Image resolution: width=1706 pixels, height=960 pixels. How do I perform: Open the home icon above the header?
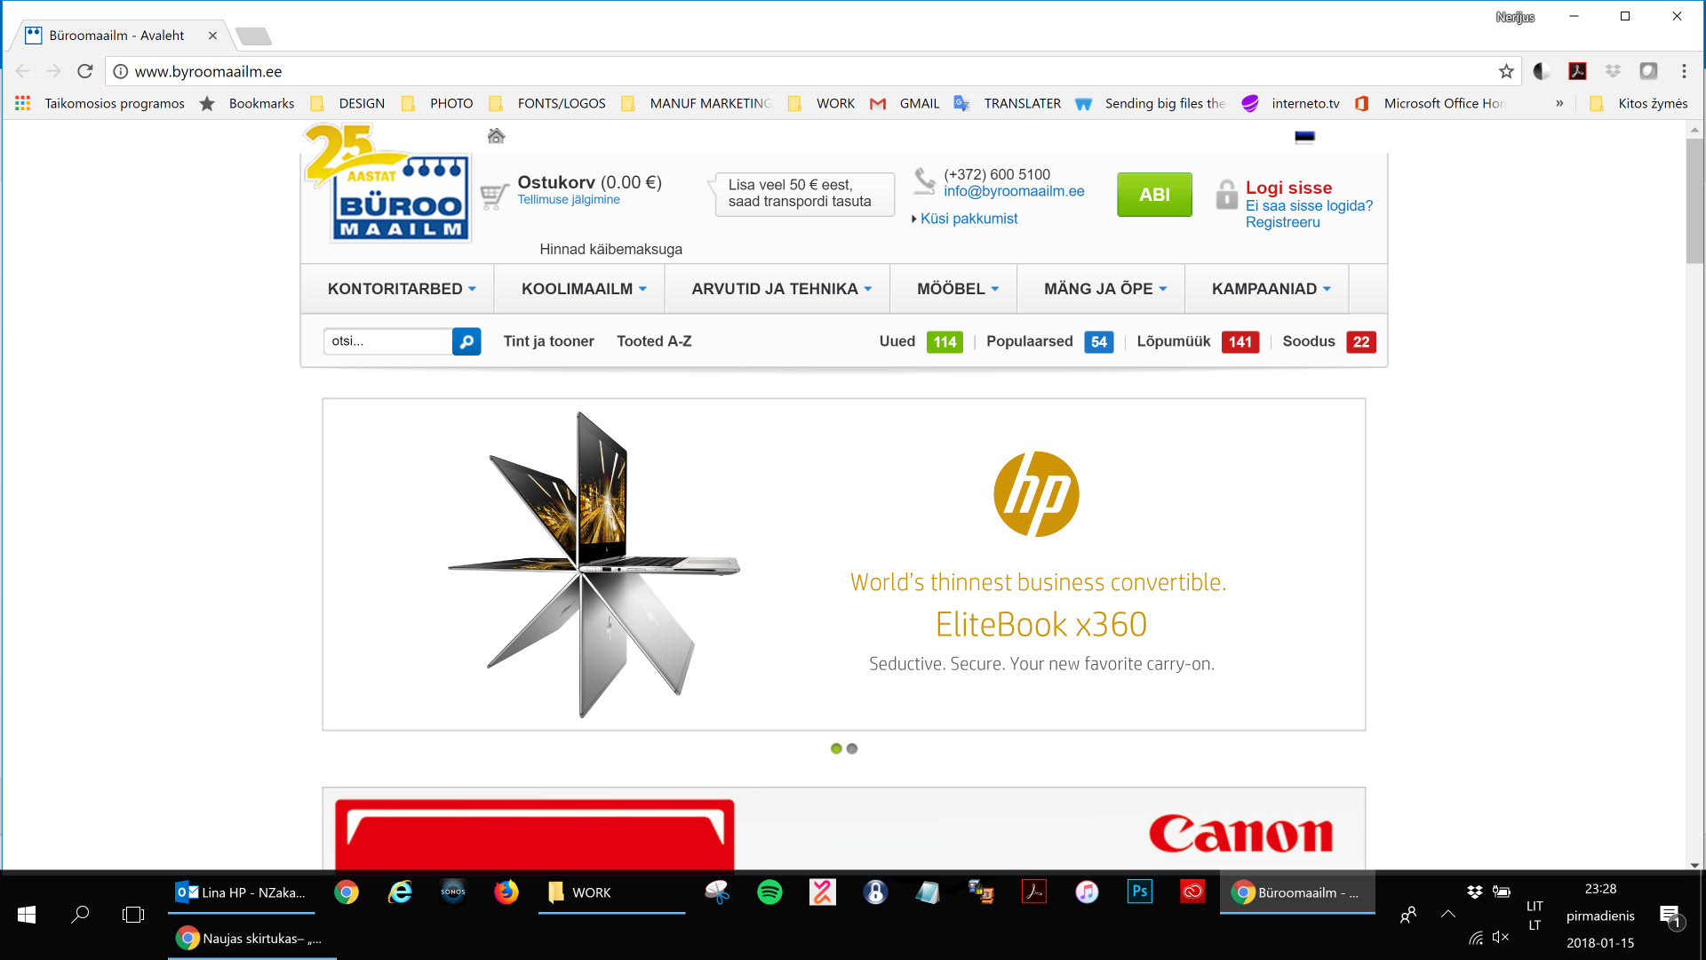[x=496, y=136]
